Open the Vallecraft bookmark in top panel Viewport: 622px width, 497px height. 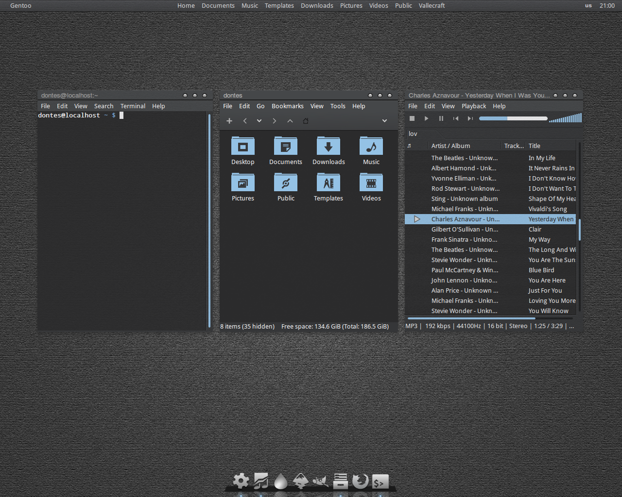pos(432,5)
